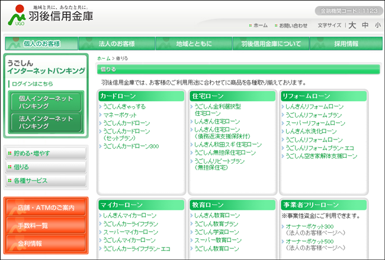Open うごしんカーライフプラン・エコ link
The width and height of the screenshot is (385, 260).
click(x=136, y=249)
